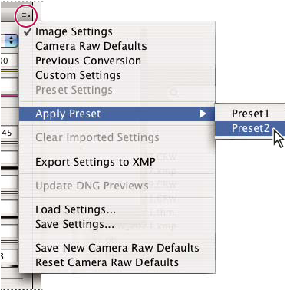Image resolution: width=287 pixels, height=290 pixels.
Task: Apply Preset1 from the submenu
Action: (x=250, y=114)
